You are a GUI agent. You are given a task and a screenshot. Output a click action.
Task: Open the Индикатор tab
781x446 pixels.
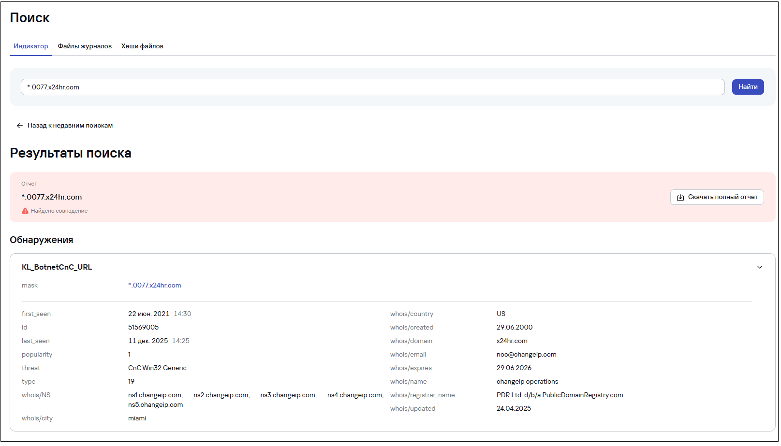(31, 46)
